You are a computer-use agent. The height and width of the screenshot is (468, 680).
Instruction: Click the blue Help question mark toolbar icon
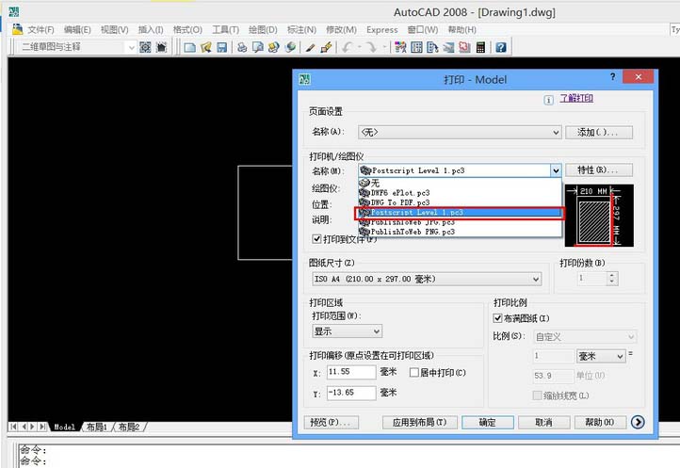(501, 47)
